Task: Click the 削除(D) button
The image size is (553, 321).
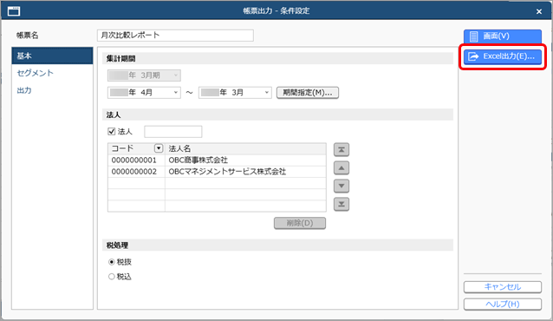Action: 300,223
